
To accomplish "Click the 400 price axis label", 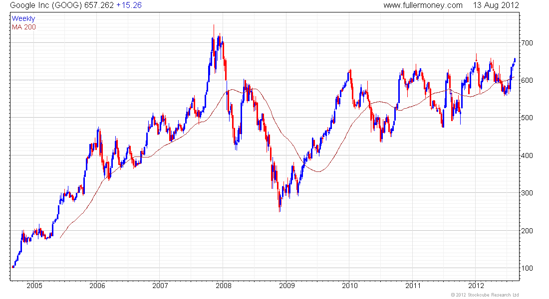I will coord(527,155).
